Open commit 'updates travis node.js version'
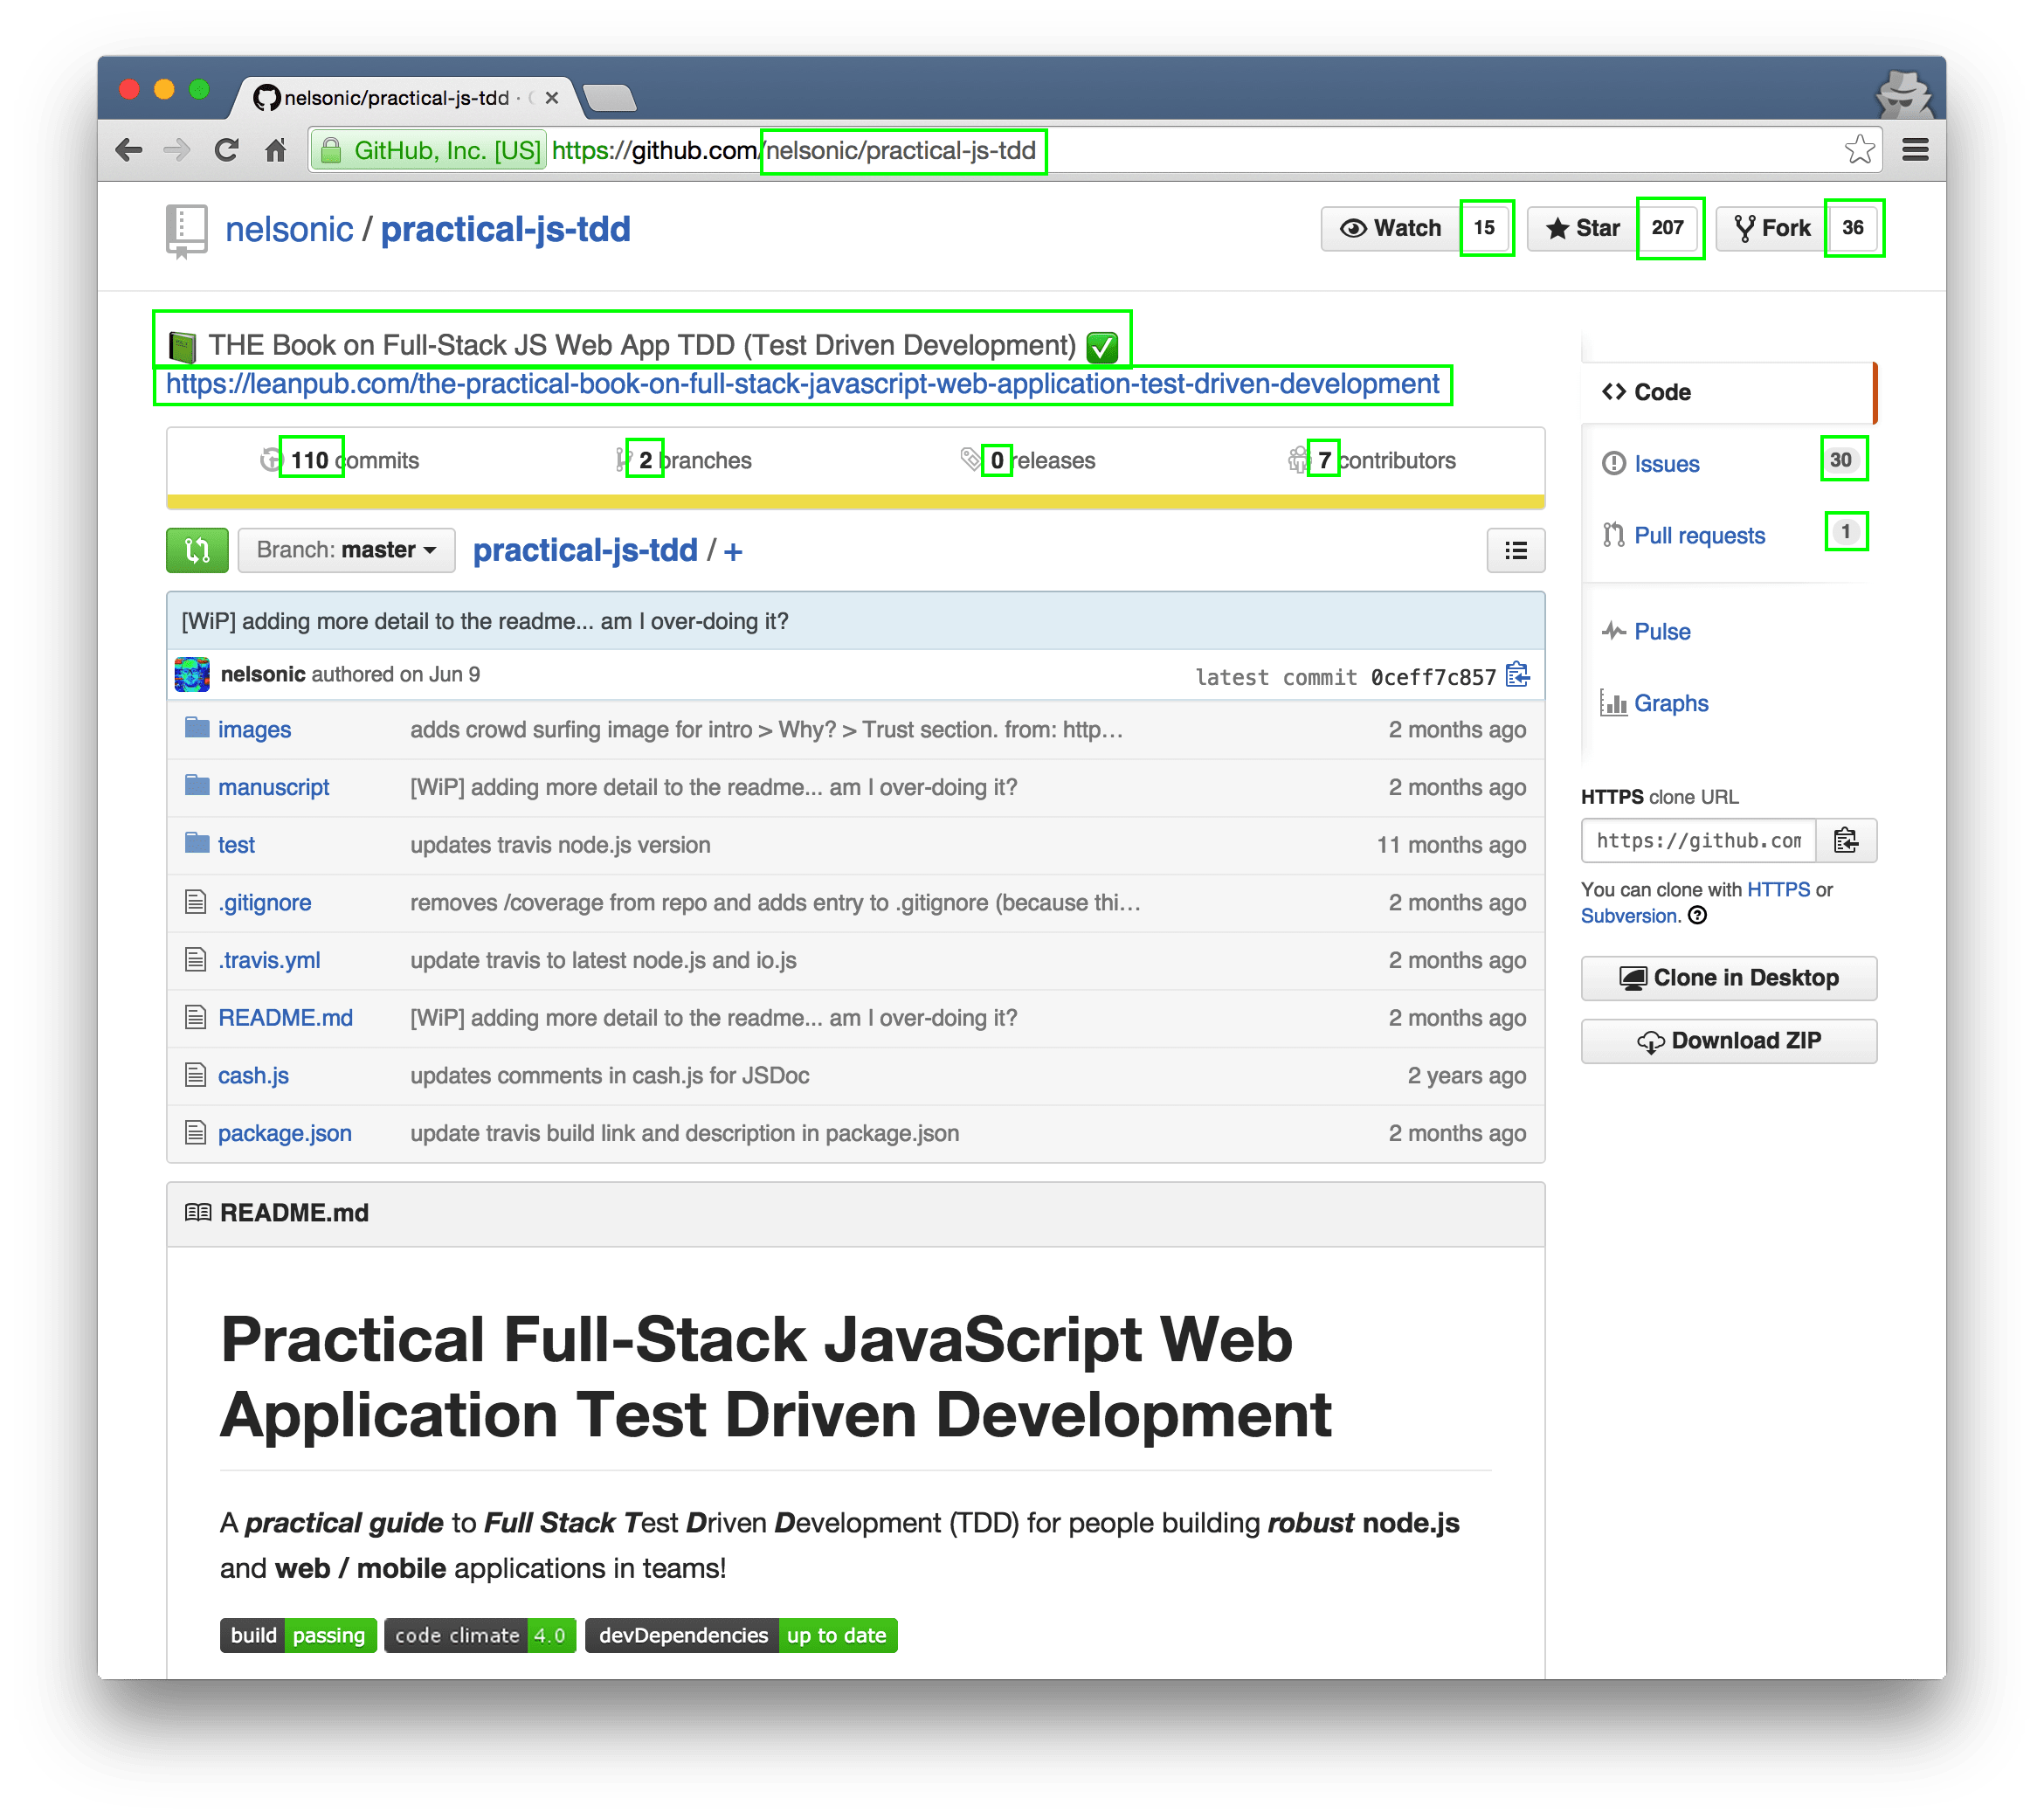This screenshot has width=2044, height=1819. (560, 845)
